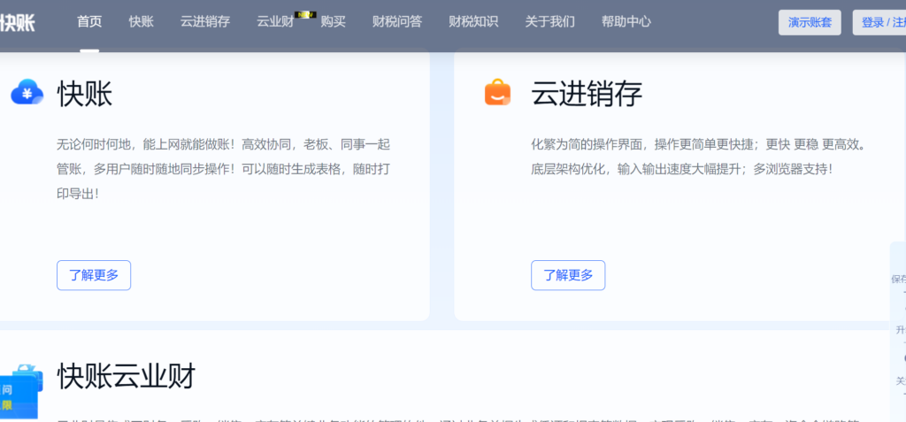Click the 快账云业财 section heading
This screenshot has height=422, width=906.
pos(126,376)
